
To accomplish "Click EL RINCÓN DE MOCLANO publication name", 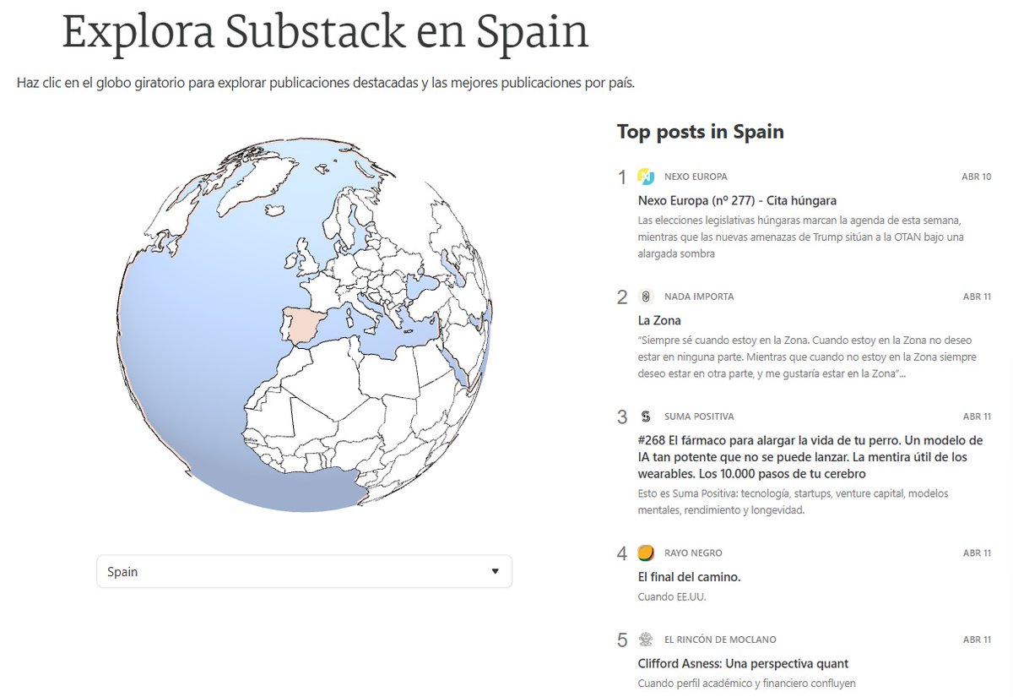I will (x=720, y=640).
